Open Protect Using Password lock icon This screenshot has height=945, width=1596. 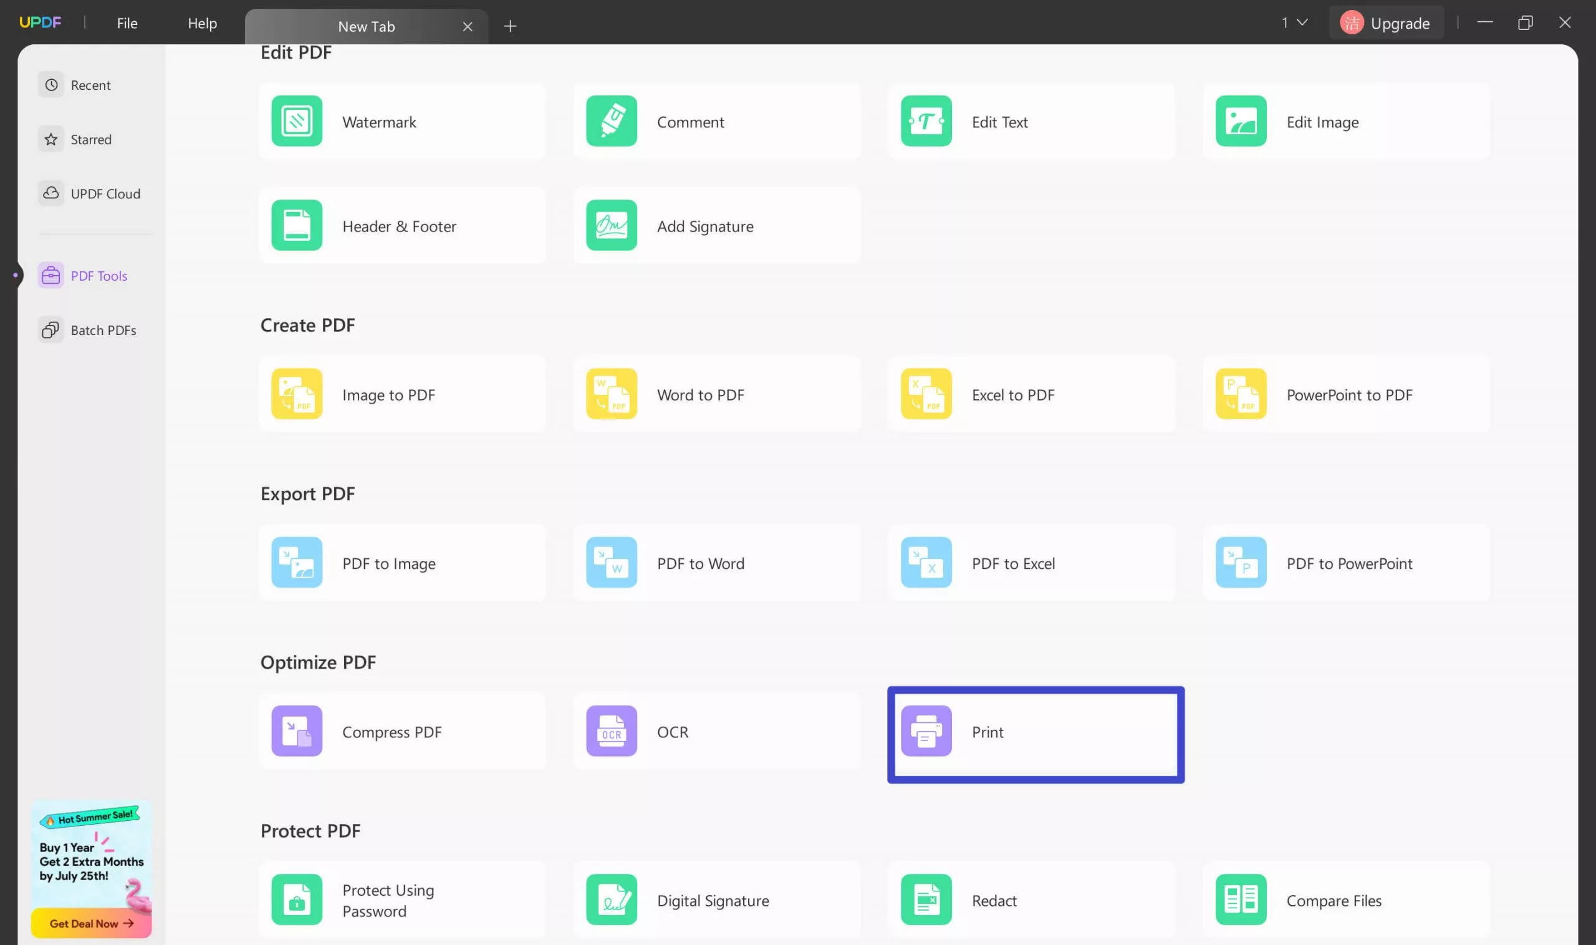coord(297,900)
